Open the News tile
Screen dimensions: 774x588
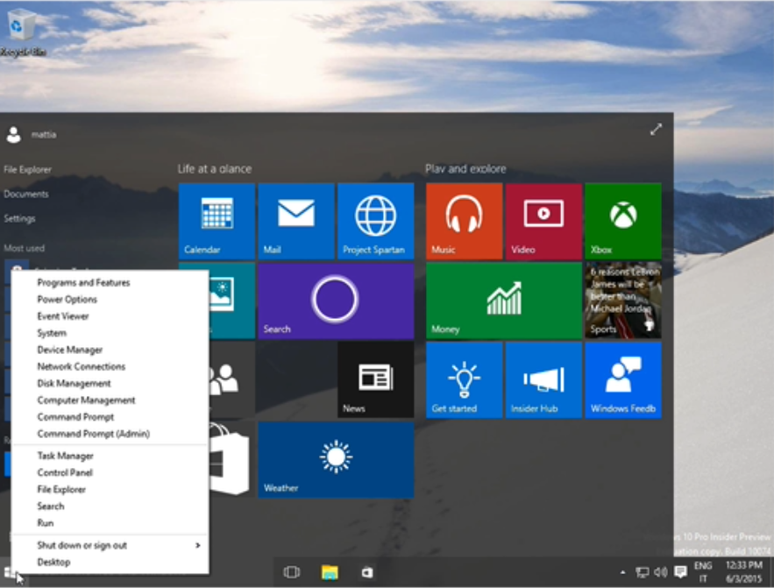[376, 379]
